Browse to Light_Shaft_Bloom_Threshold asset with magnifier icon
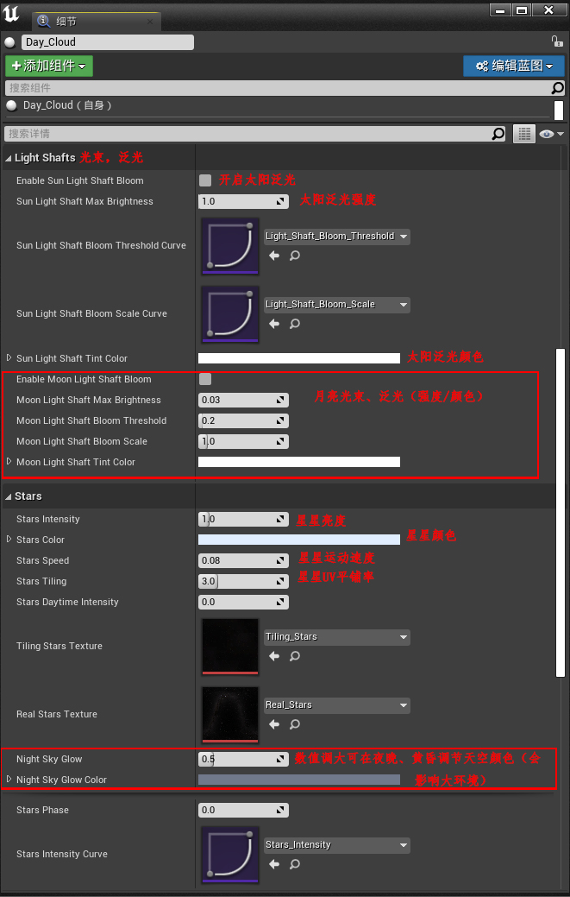 (295, 256)
